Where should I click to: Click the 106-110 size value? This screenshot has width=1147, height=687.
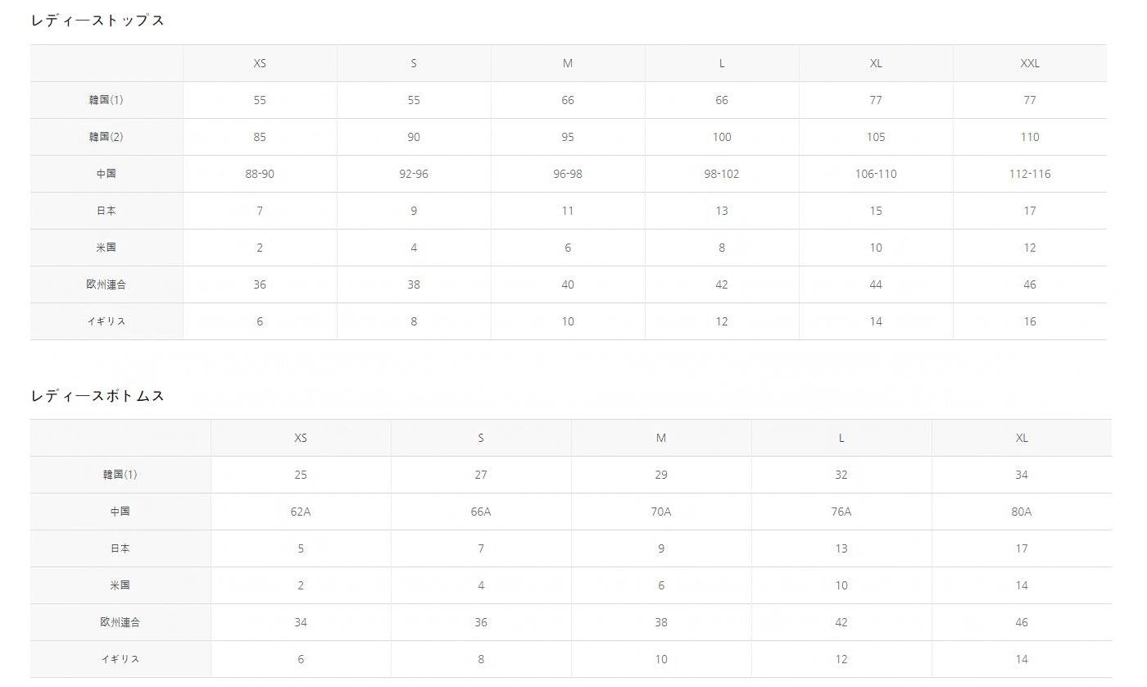(876, 174)
